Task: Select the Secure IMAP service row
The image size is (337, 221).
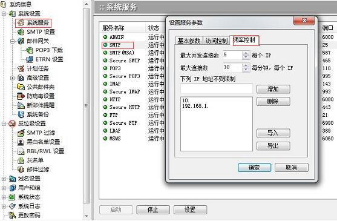Action: coord(125,92)
